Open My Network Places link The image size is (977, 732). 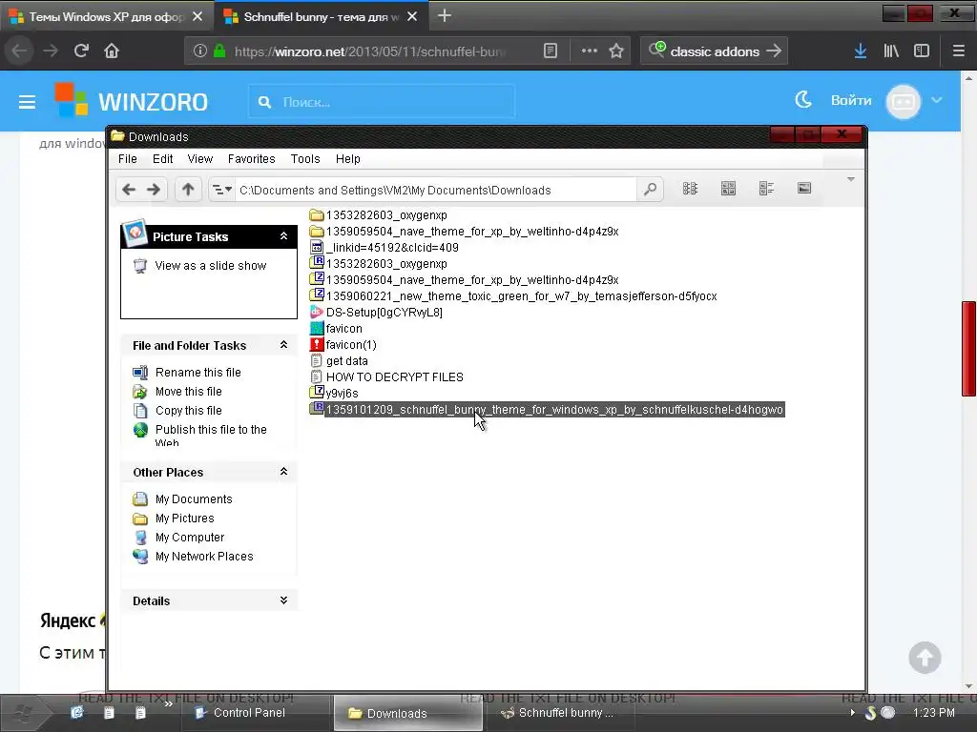(x=204, y=557)
